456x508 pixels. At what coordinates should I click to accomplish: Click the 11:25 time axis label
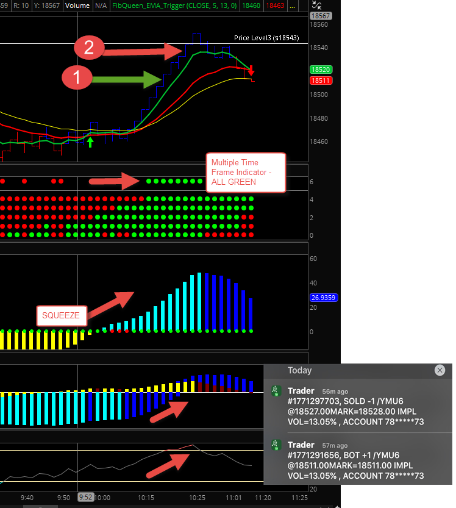click(299, 498)
